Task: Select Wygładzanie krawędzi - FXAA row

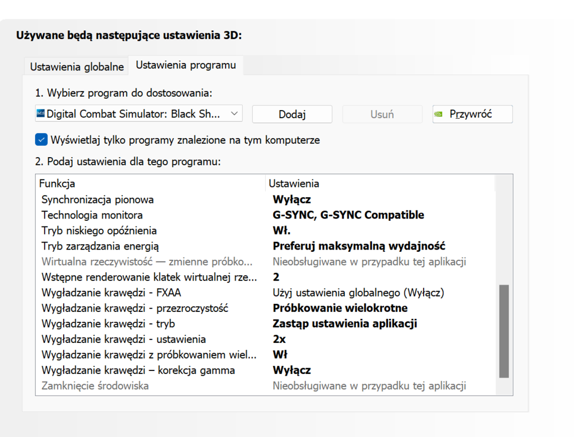Action: pos(265,292)
